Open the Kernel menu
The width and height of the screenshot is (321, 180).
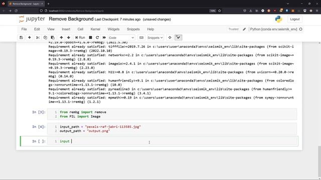pos(95,29)
